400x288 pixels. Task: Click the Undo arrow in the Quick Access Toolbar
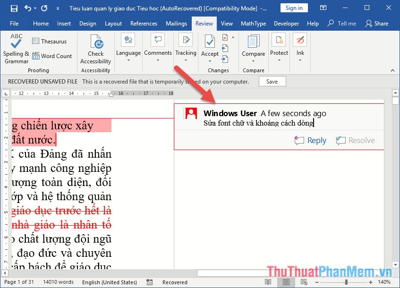tap(28, 8)
